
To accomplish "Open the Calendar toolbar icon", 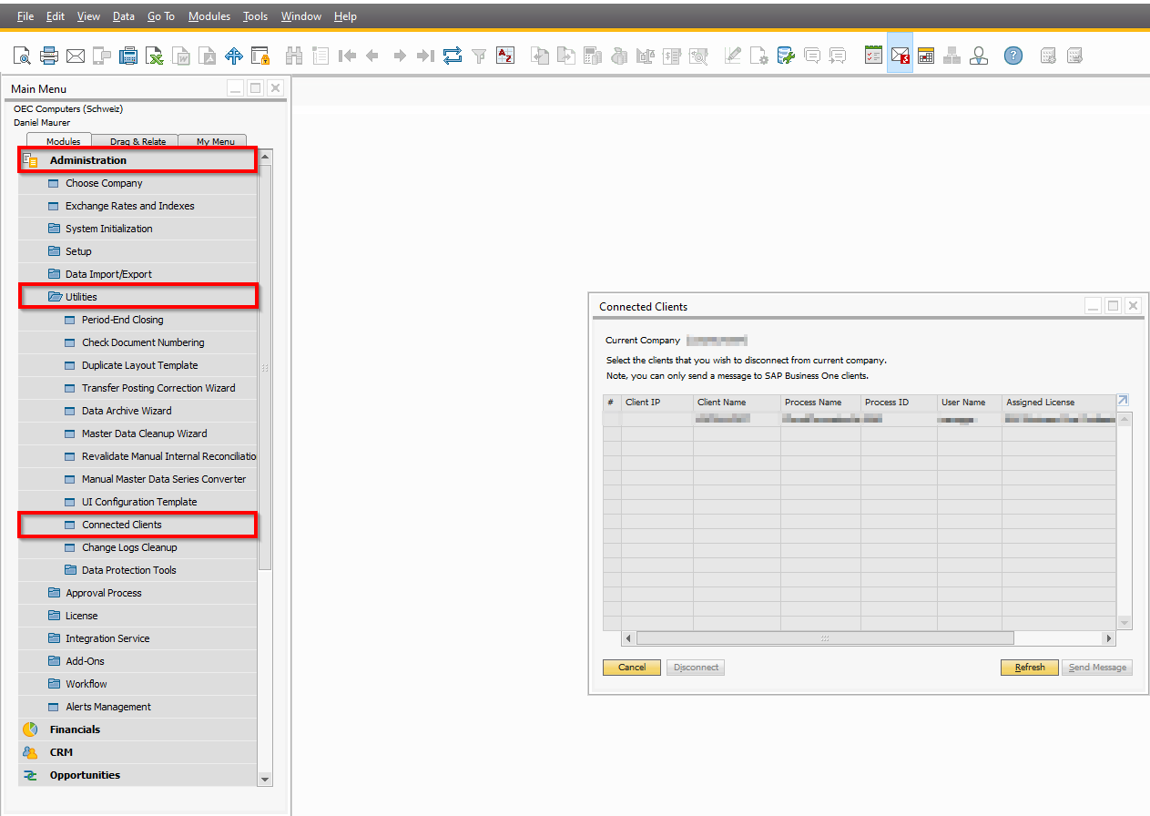I will click(x=926, y=56).
